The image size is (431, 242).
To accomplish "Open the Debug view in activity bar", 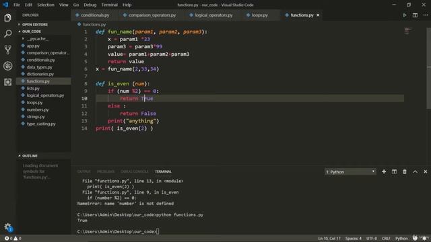I will click(7, 66).
